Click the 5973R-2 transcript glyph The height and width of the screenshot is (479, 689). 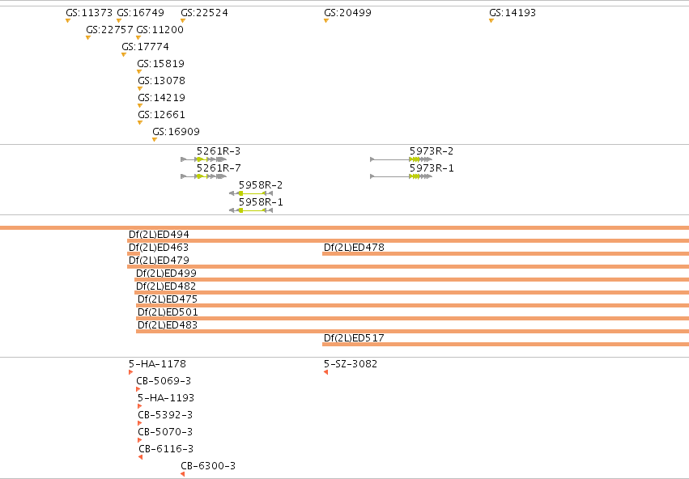coord(402,159)
